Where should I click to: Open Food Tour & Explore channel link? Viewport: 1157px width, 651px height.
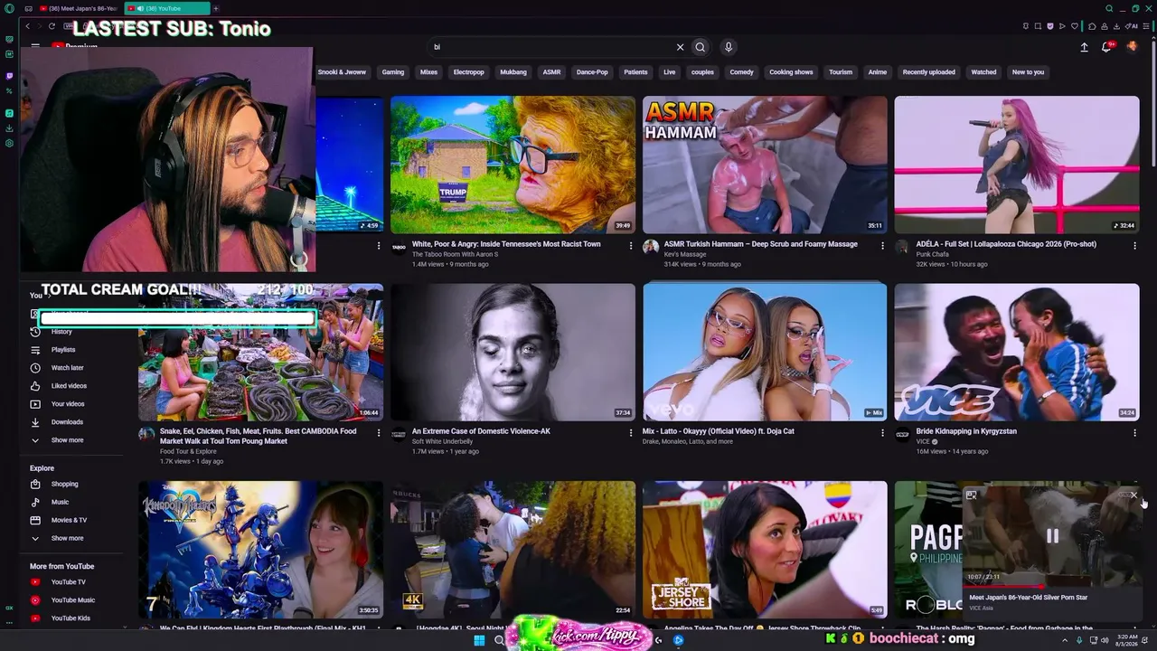coord(188,451)
